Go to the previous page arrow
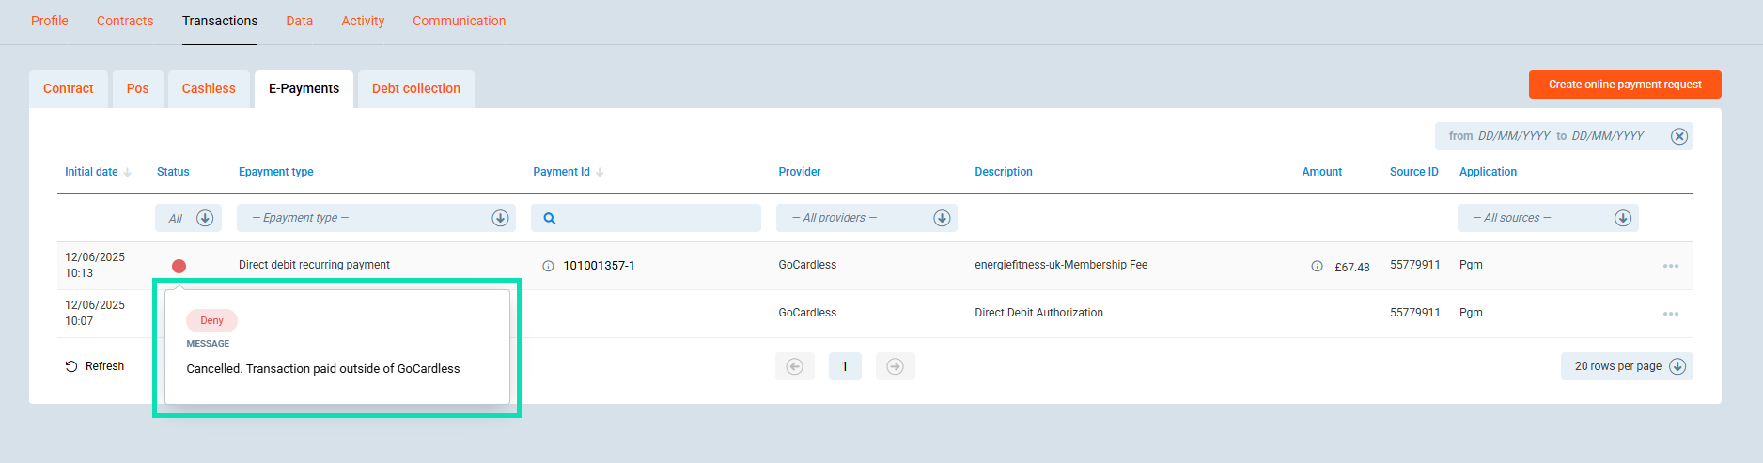This screenshot has width=1763, height=463. click(795, 366)
